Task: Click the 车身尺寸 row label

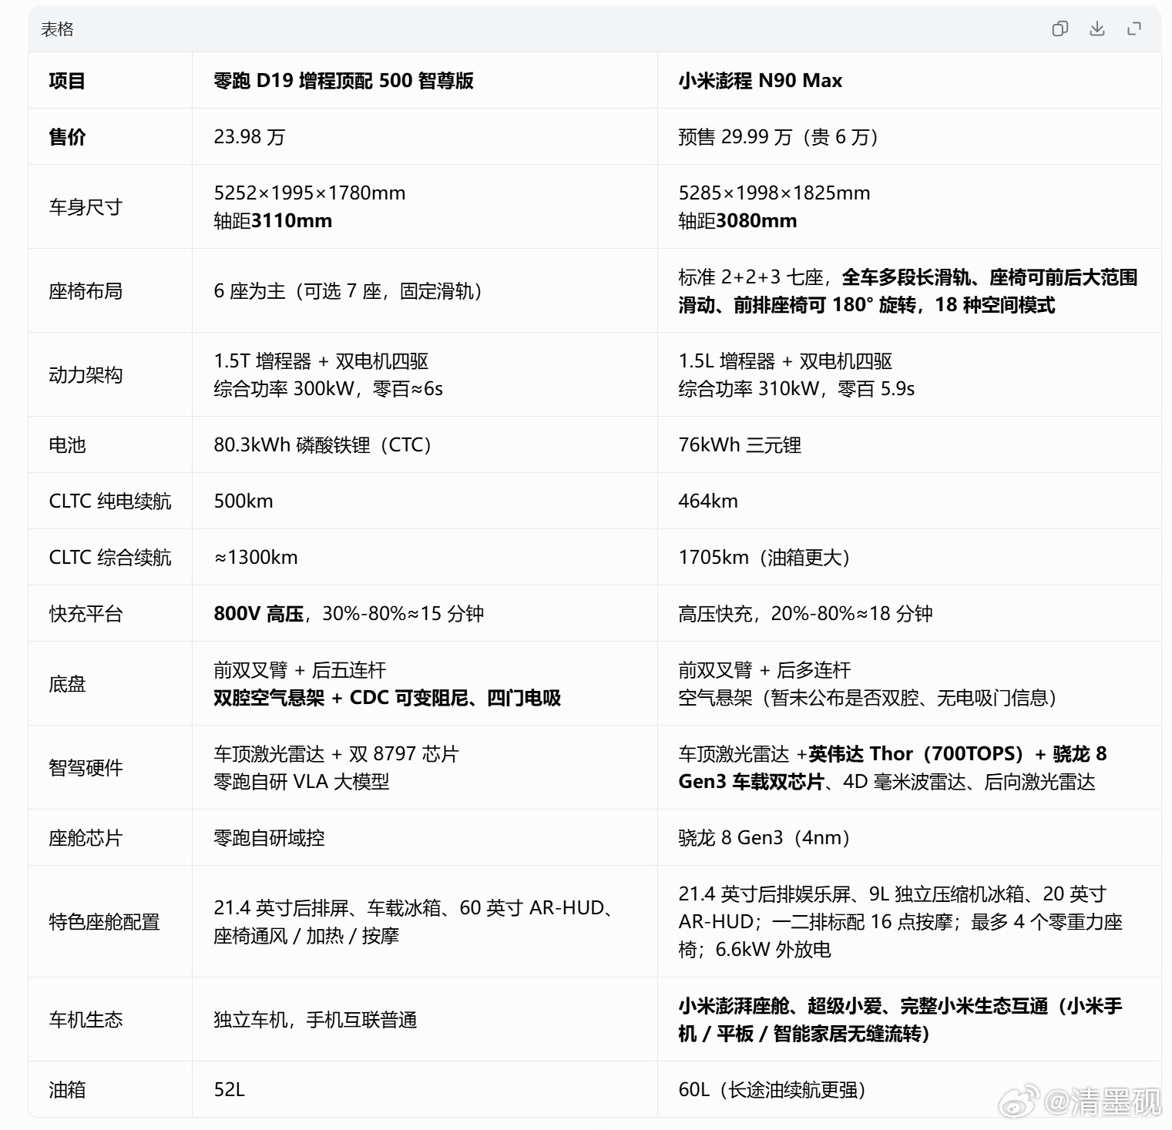Action: point(86,207)
